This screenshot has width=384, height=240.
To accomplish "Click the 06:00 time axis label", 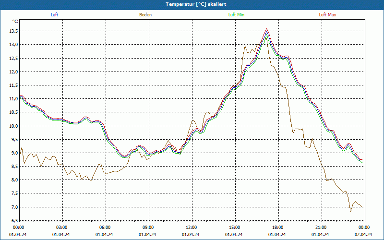I will click(104, 228).
